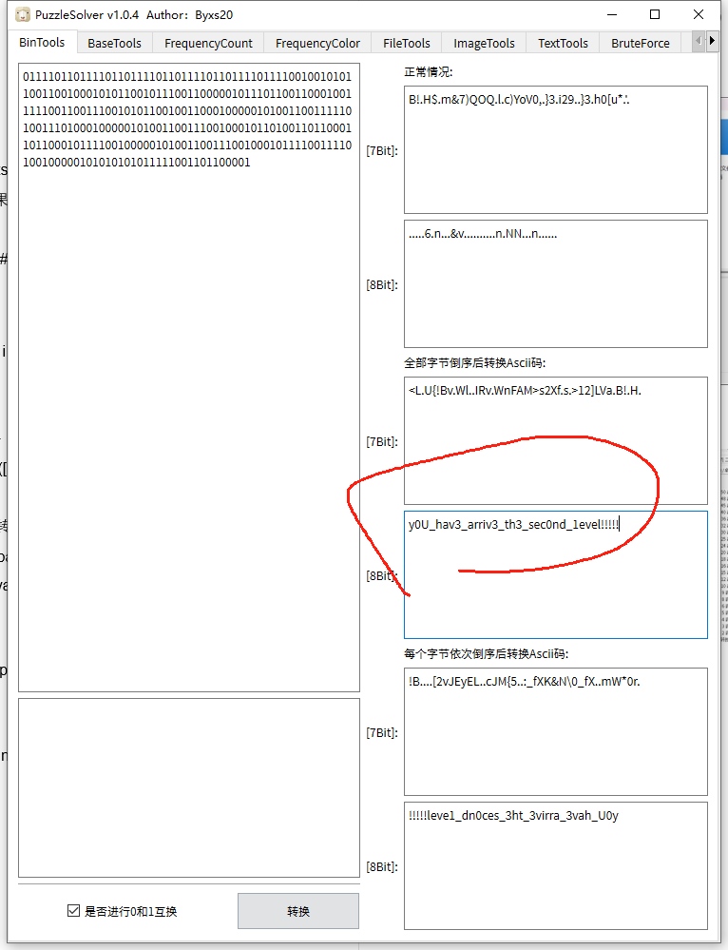Select the FrequencyColor tab
728x950 pixels.
(x=317, y=43)
